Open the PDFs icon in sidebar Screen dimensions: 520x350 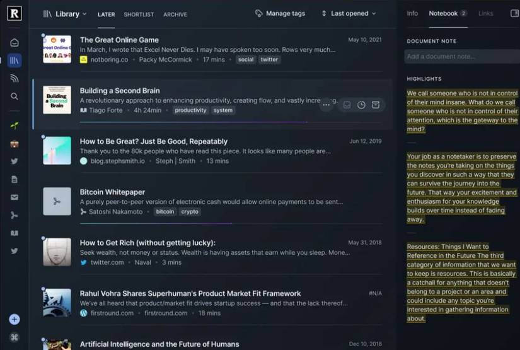[14, 215]
